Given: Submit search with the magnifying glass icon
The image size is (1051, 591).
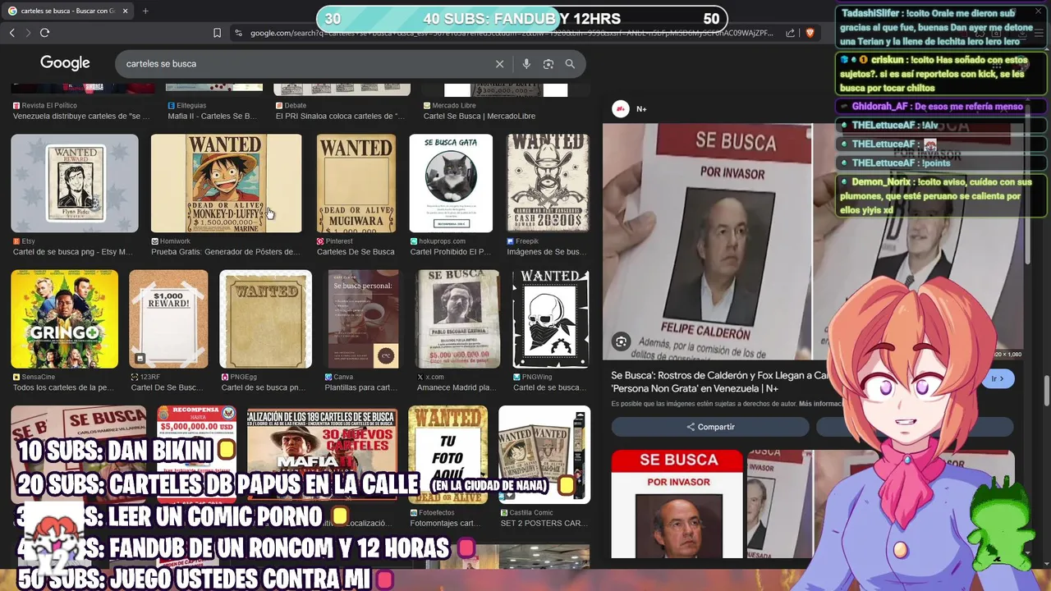Looking at the screenshot, I should (x=570, y=63).
